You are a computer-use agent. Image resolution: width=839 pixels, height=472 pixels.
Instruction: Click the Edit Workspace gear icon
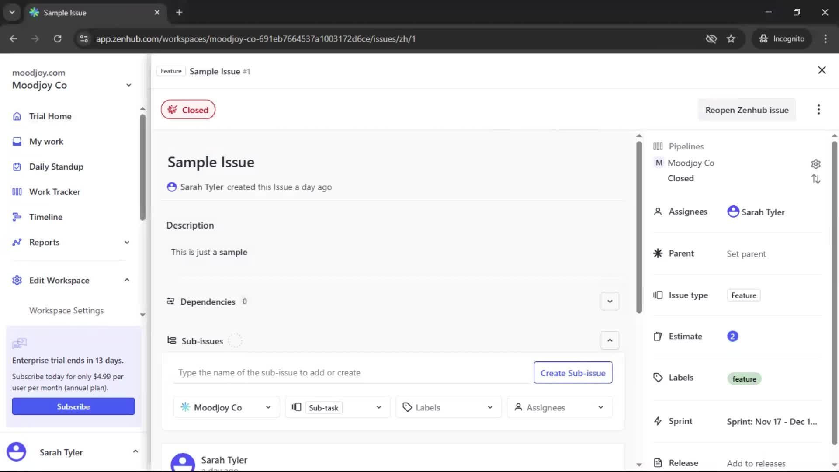(17, 280)
